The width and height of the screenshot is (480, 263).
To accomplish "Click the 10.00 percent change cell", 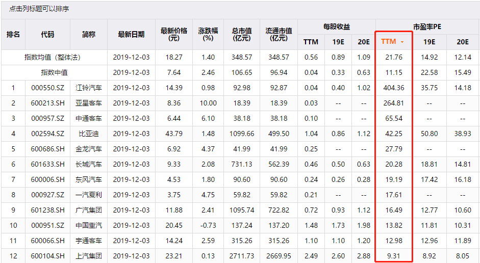I will coord(208,103).
